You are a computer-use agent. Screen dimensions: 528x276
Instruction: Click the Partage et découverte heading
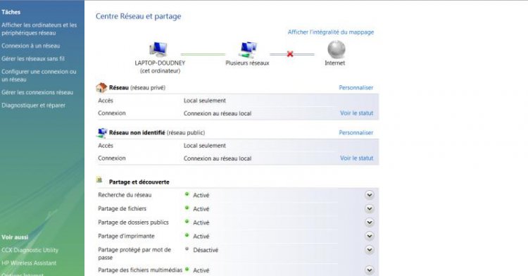[x=139, y=182]
